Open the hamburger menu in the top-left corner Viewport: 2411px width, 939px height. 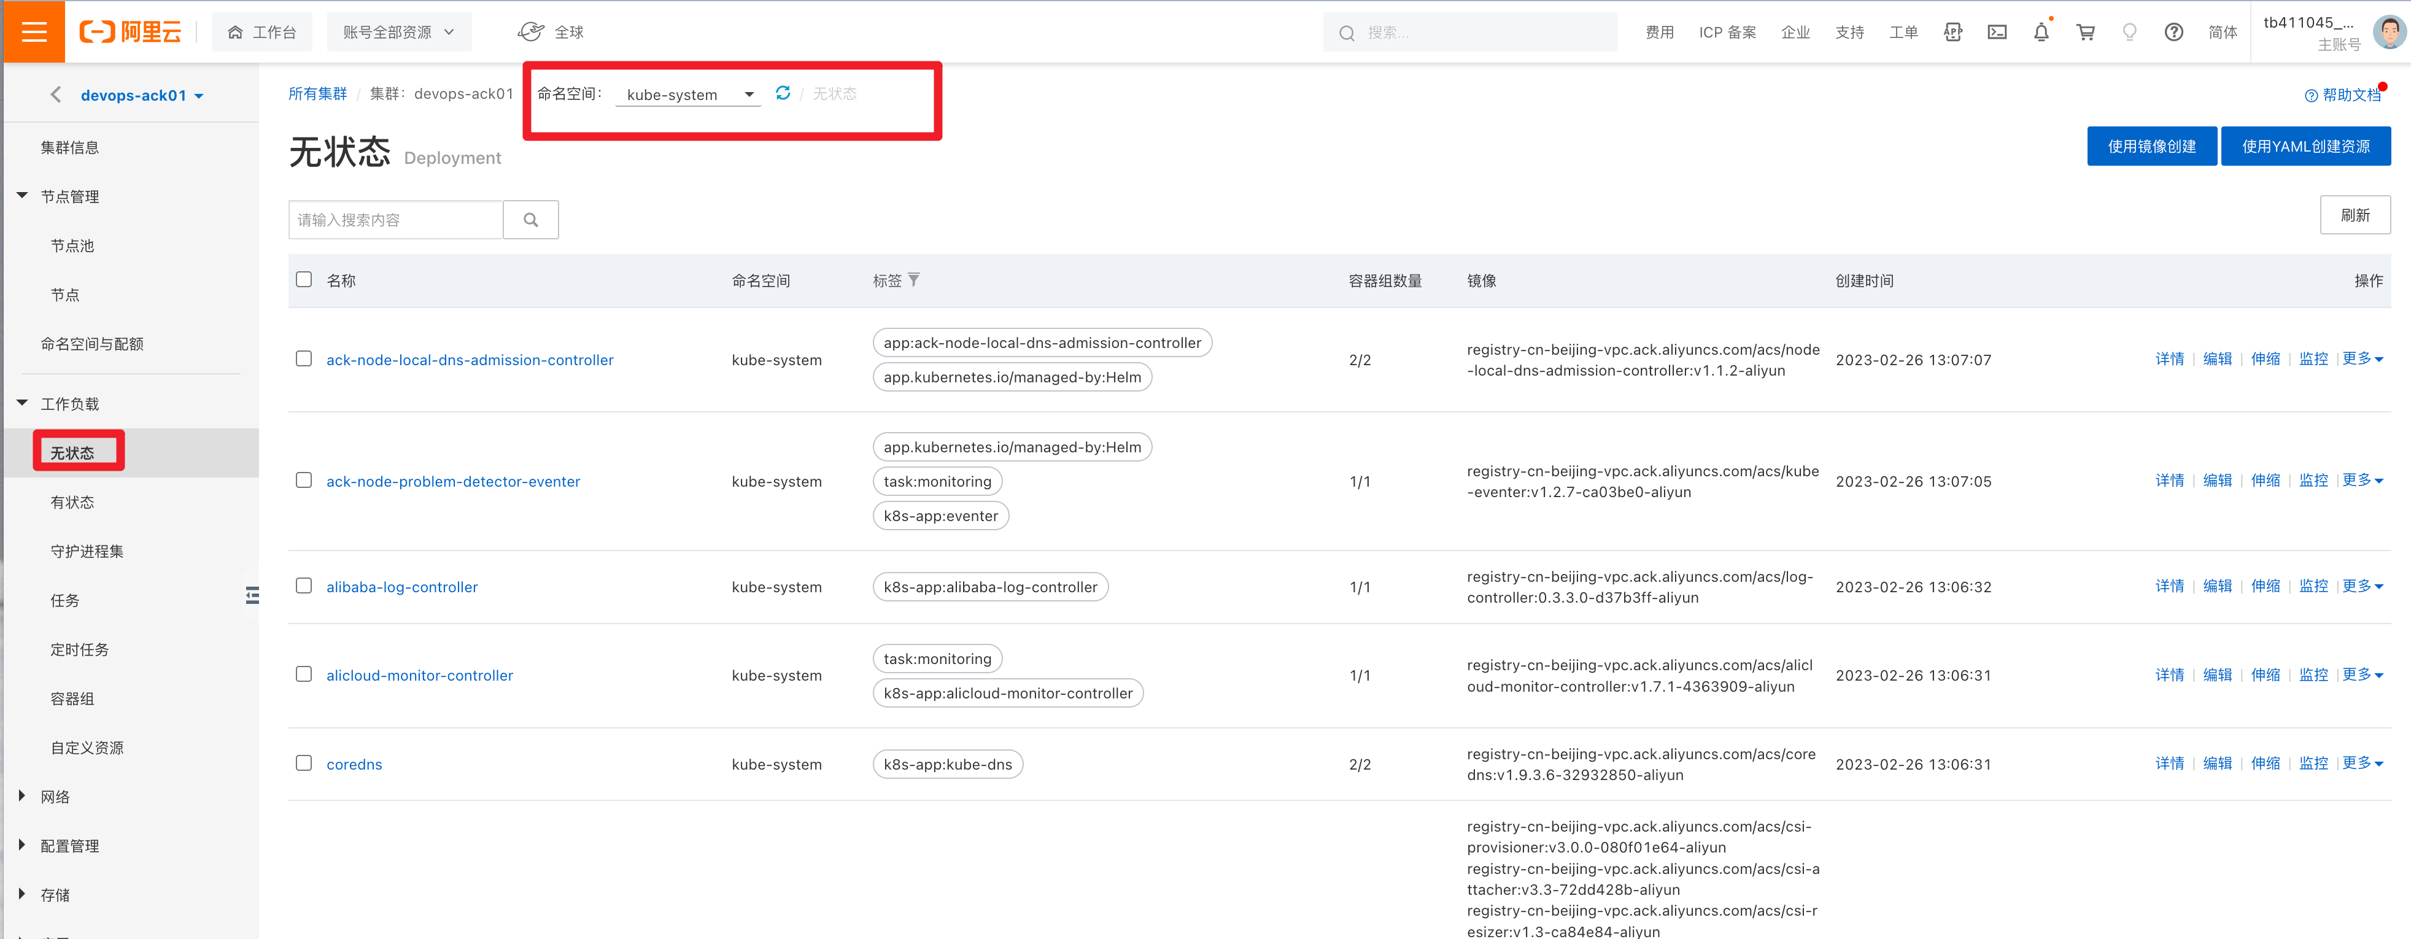click(x=34, y=32)
